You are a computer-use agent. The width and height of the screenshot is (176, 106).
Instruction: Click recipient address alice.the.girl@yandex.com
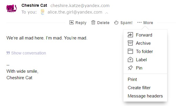click(75, 12)
